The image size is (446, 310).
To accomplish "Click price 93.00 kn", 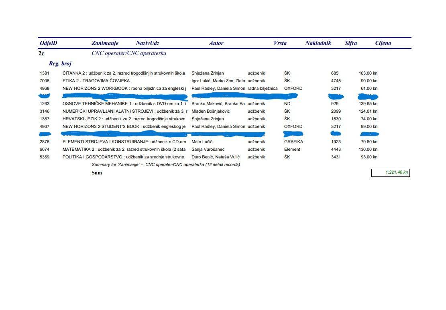I will (x=369, y=157).
